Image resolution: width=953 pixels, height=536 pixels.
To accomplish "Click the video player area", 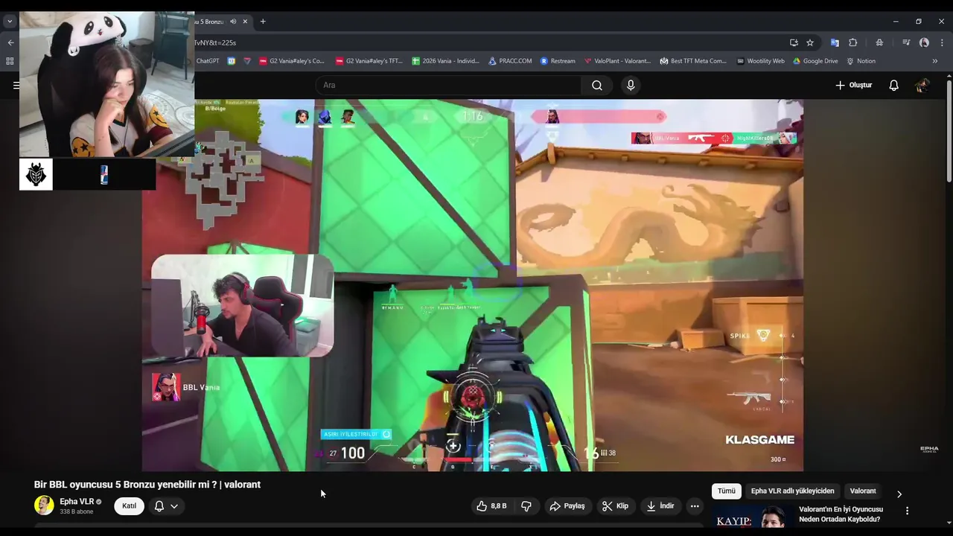I will pos(473,285).
